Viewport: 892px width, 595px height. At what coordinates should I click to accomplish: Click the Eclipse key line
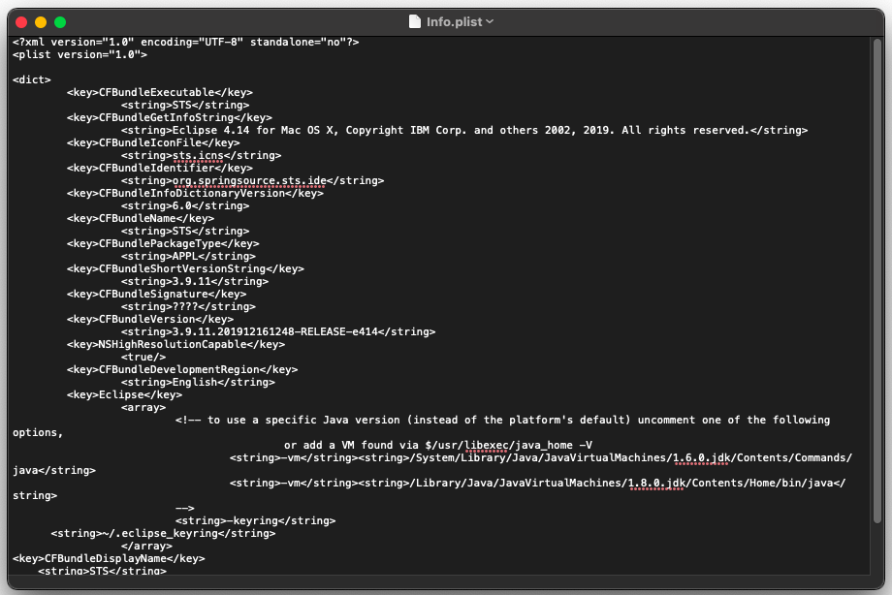click(124, 394)
